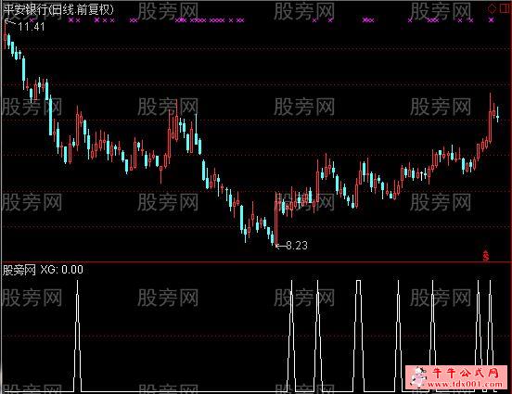Click the cow mascot in the pink banner

click(419, 377)
